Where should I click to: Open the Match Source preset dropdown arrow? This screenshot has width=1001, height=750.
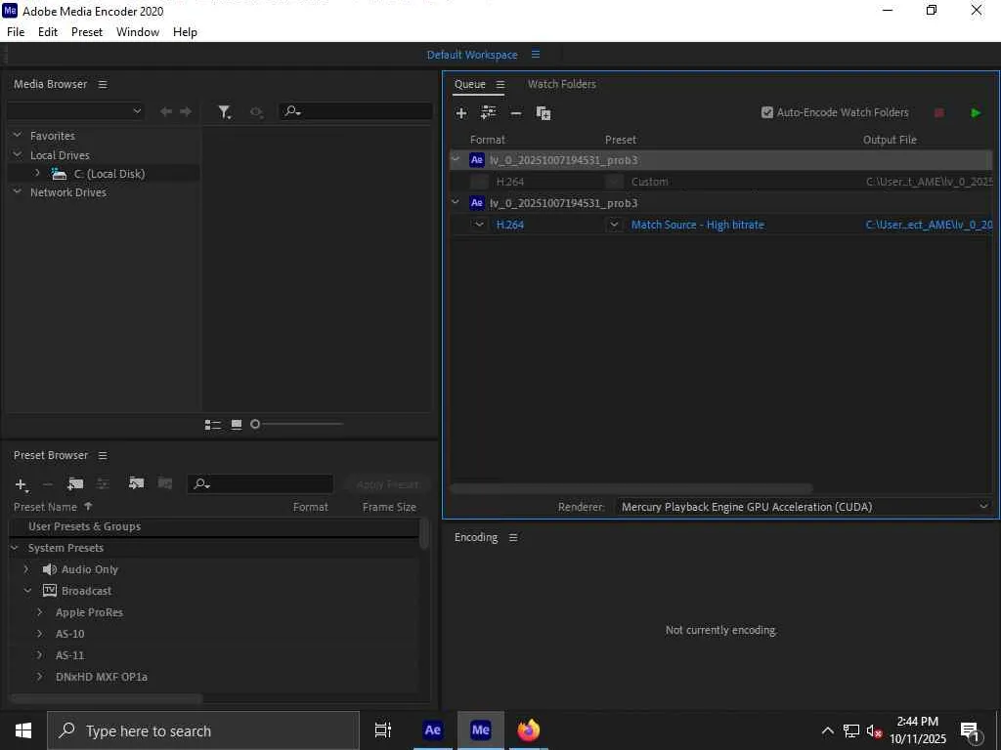pyautogui.click(x=614, y=225)
